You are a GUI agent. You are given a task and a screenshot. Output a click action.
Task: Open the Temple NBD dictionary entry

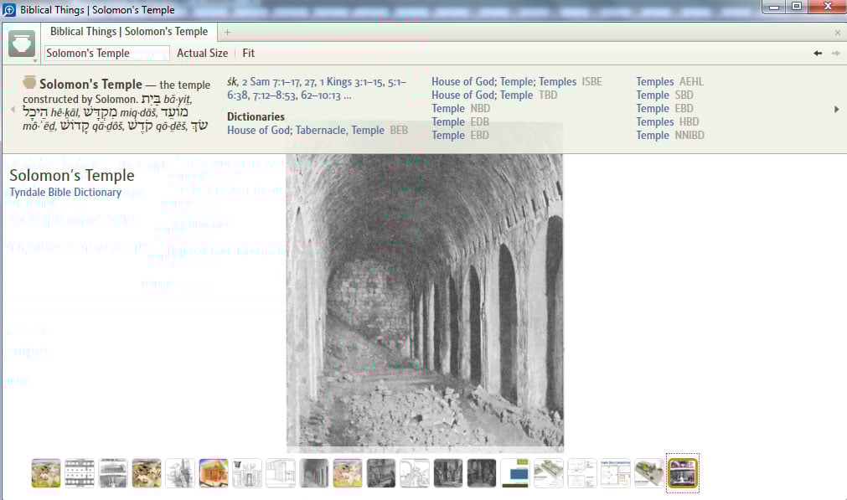tap(448, 108)
